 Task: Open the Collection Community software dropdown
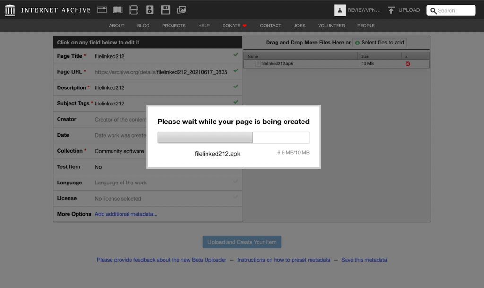tap(119, 151)
